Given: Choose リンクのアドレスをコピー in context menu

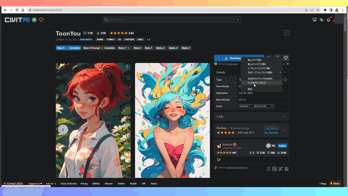Looking at the screenshot, I should click(x=262, y=83).
